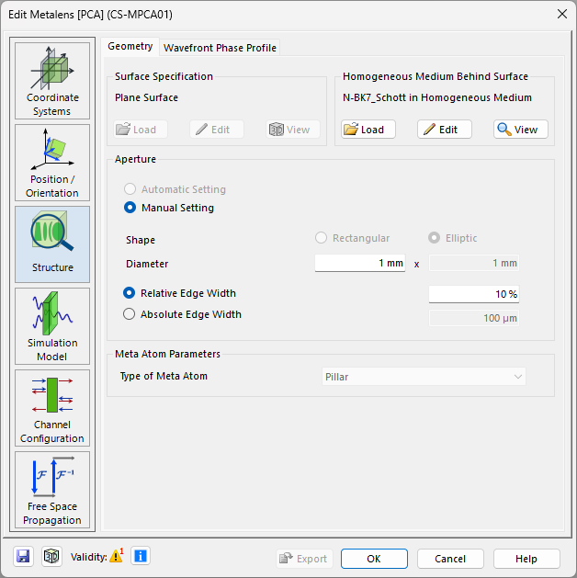This screenshot has width=577, height=578.
Task: Select Relative Edge Width option
Action: click(x=130, y=293)
